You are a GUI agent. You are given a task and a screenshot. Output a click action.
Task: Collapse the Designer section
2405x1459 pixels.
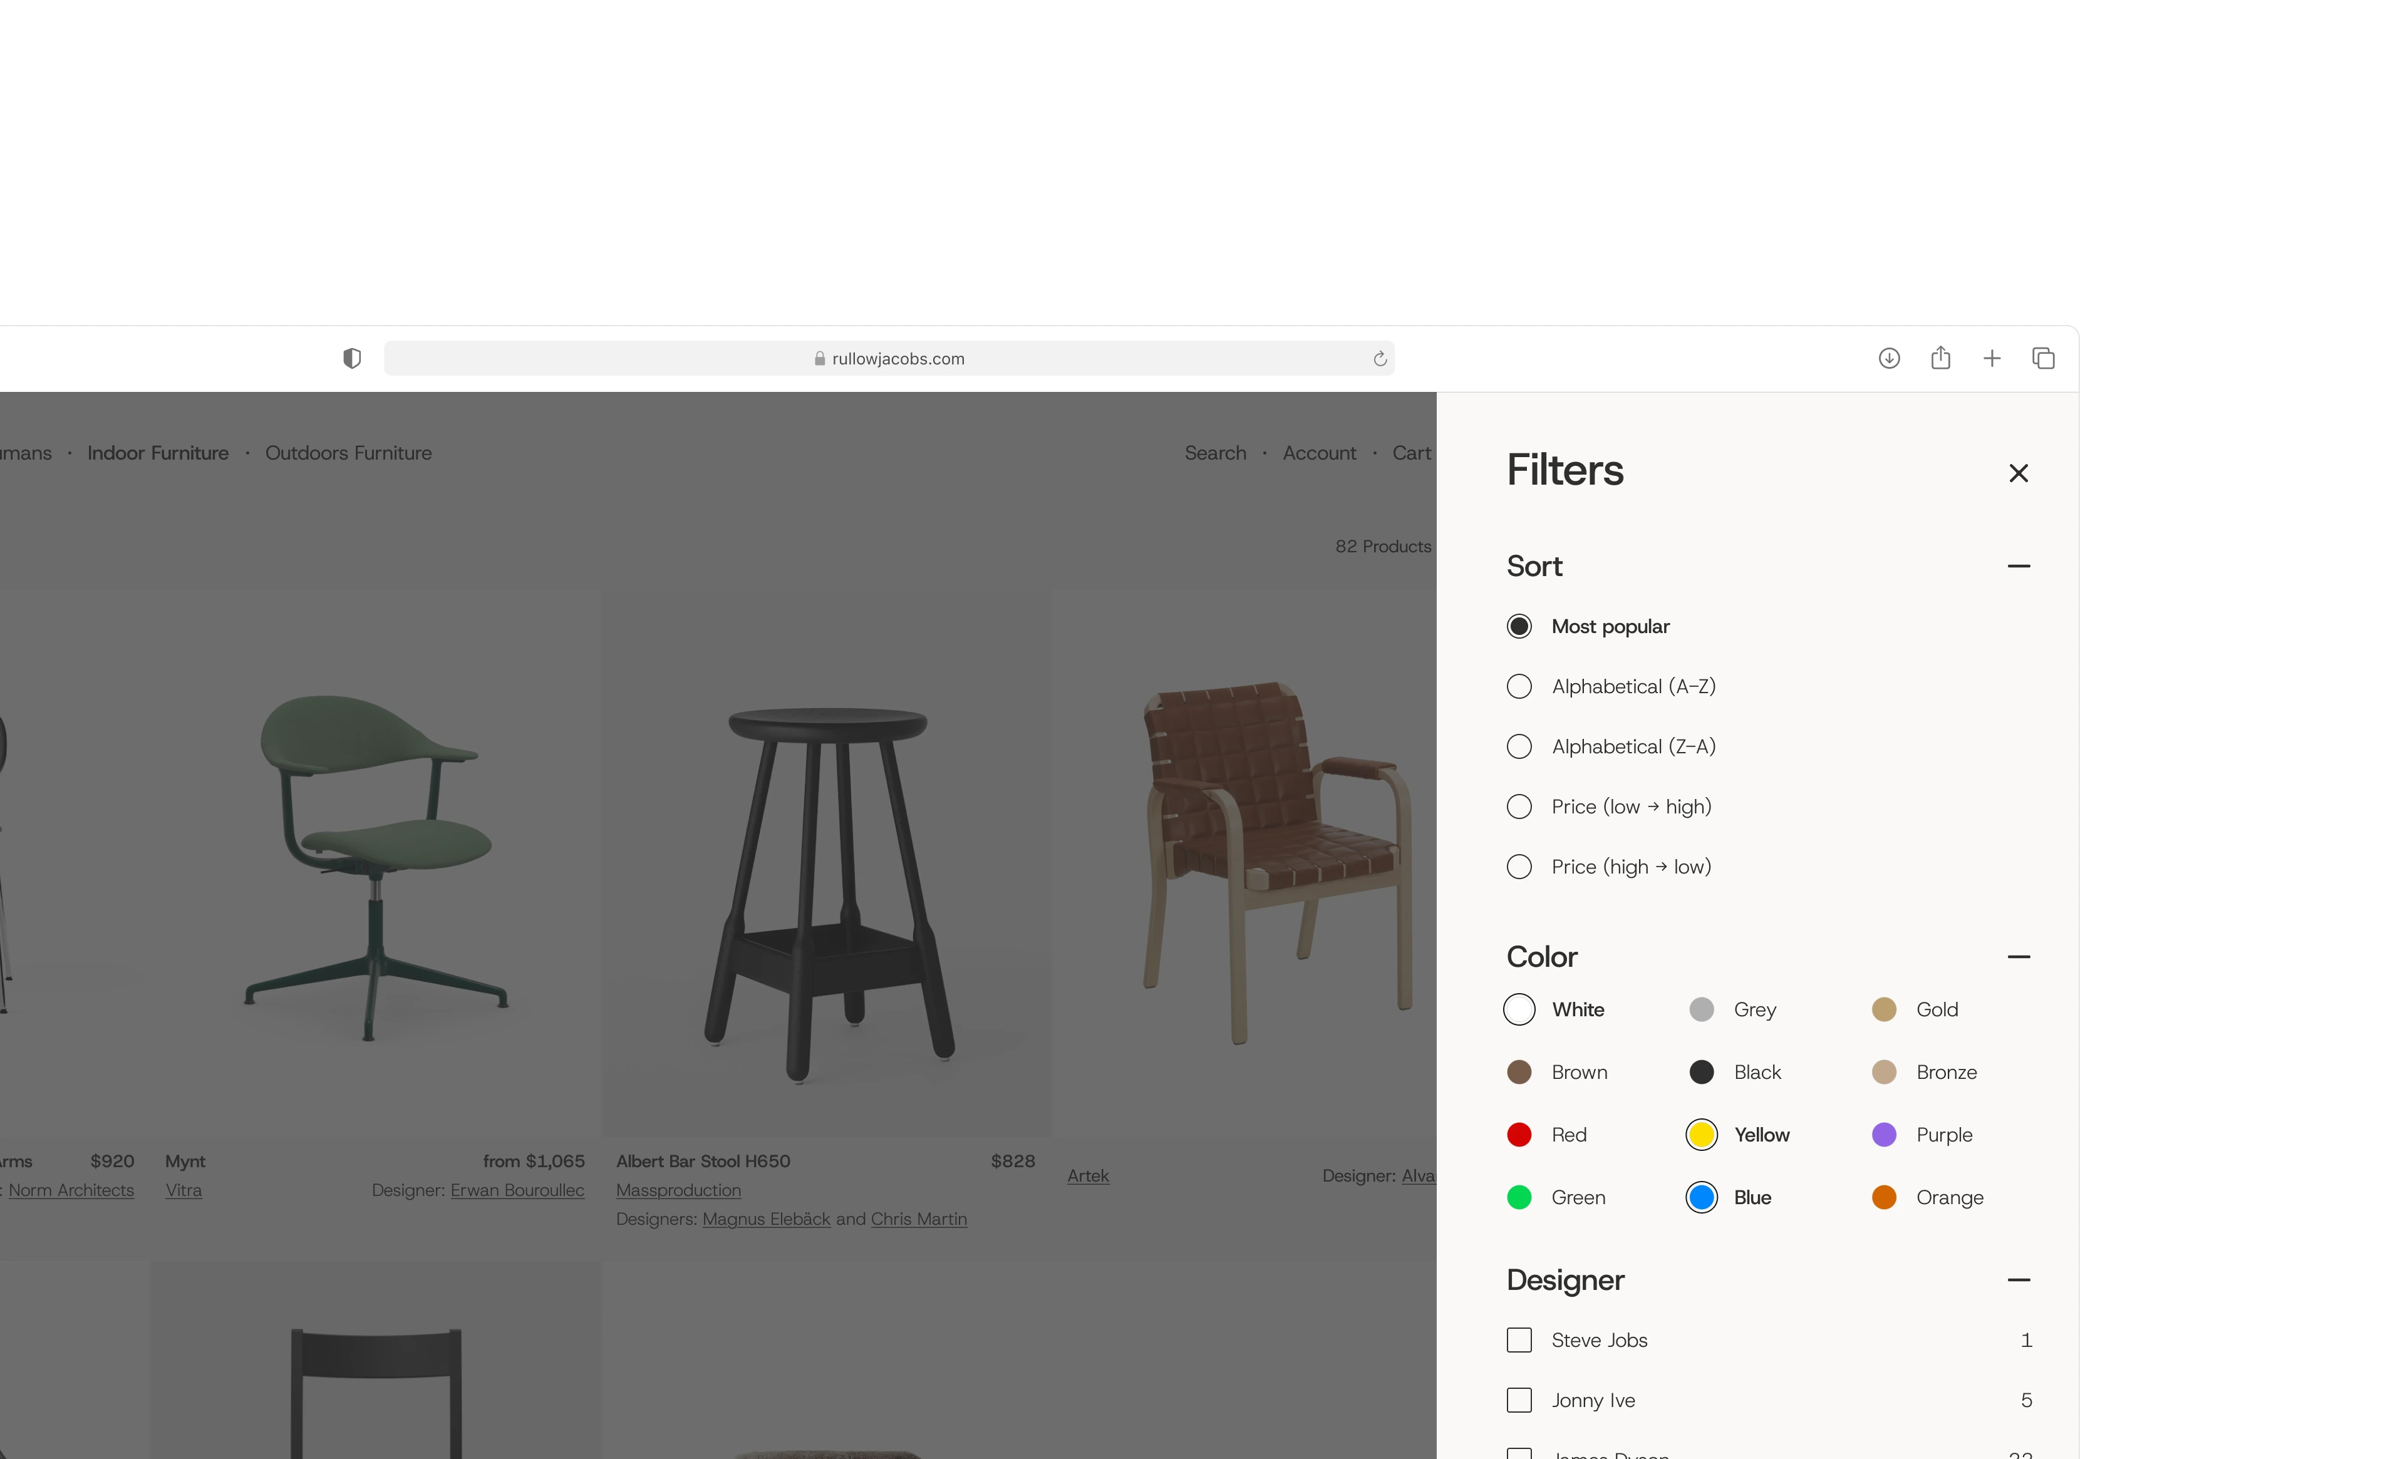2019,1281
